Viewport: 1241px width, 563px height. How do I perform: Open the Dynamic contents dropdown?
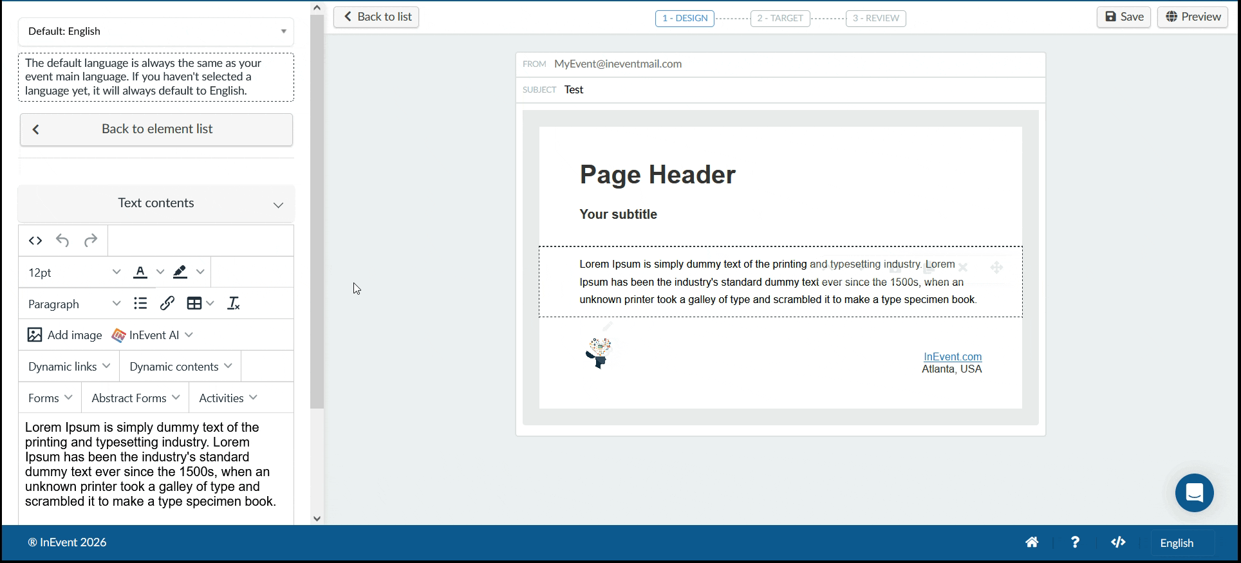180,367
